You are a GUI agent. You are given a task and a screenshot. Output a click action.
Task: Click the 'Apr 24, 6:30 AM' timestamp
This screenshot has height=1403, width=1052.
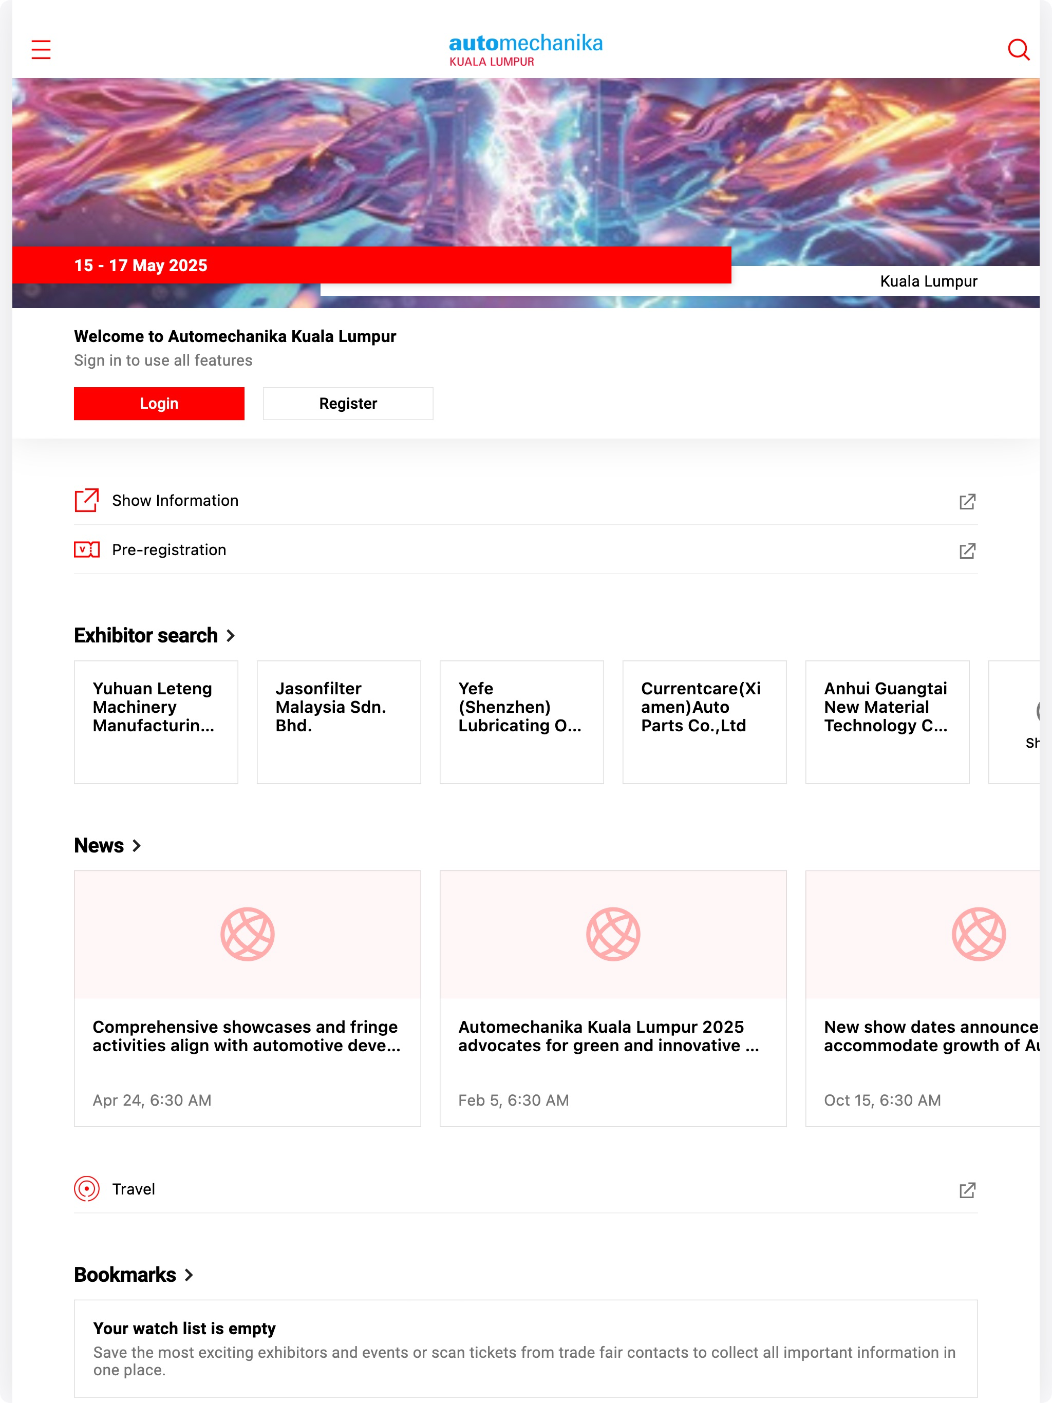tap(152, 1100)
